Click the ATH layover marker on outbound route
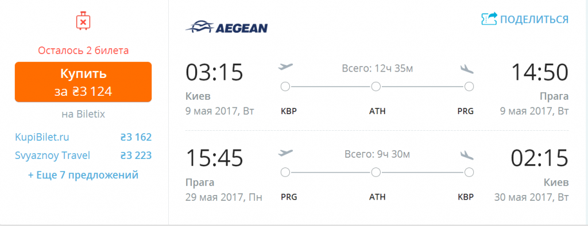 point(376,87)
